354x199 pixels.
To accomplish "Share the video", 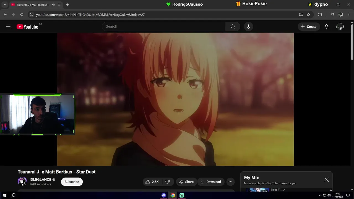I will pos(186,182).
